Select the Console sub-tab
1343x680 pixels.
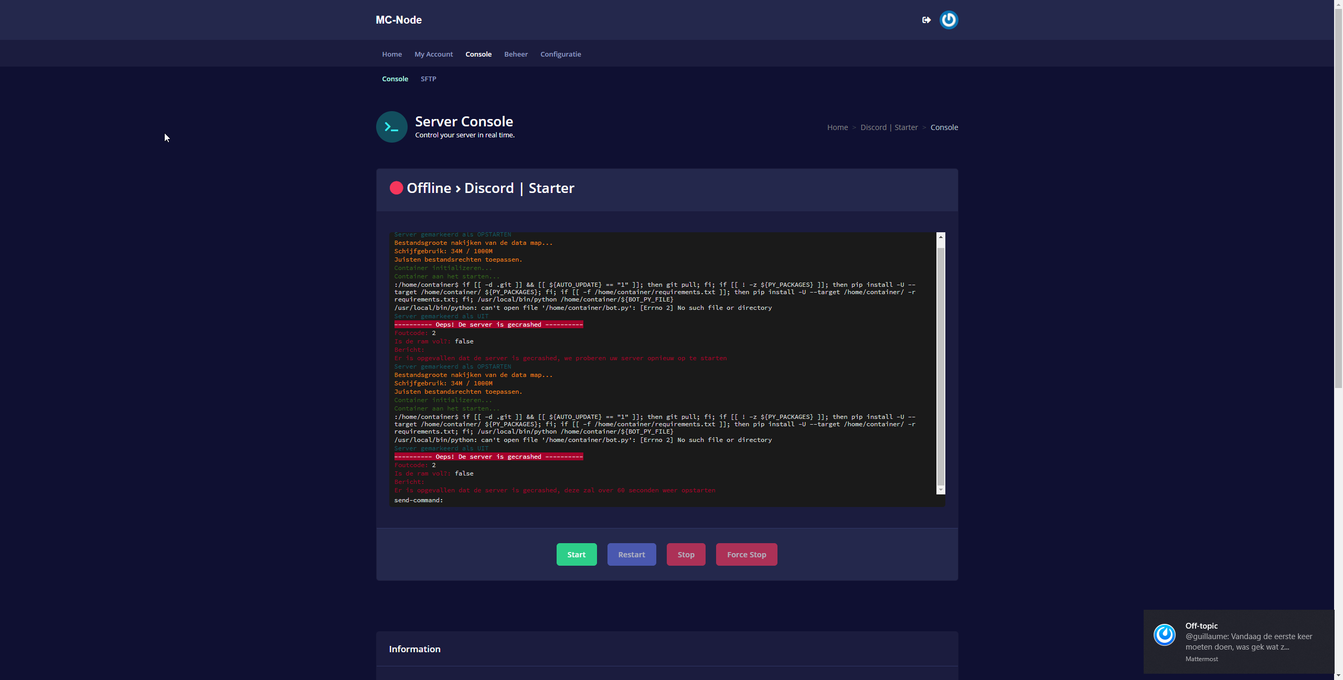[x=395, y=79]
